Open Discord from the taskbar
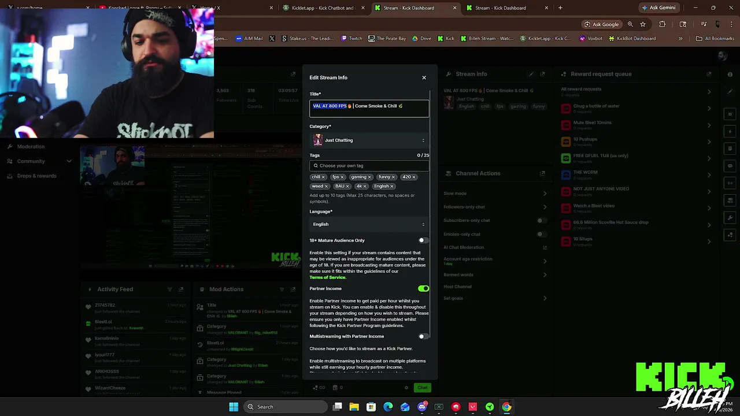 tap(422, 407)
